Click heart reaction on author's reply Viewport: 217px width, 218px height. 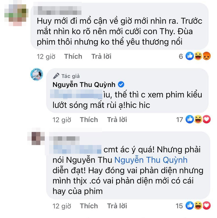(x=207, y=119)
